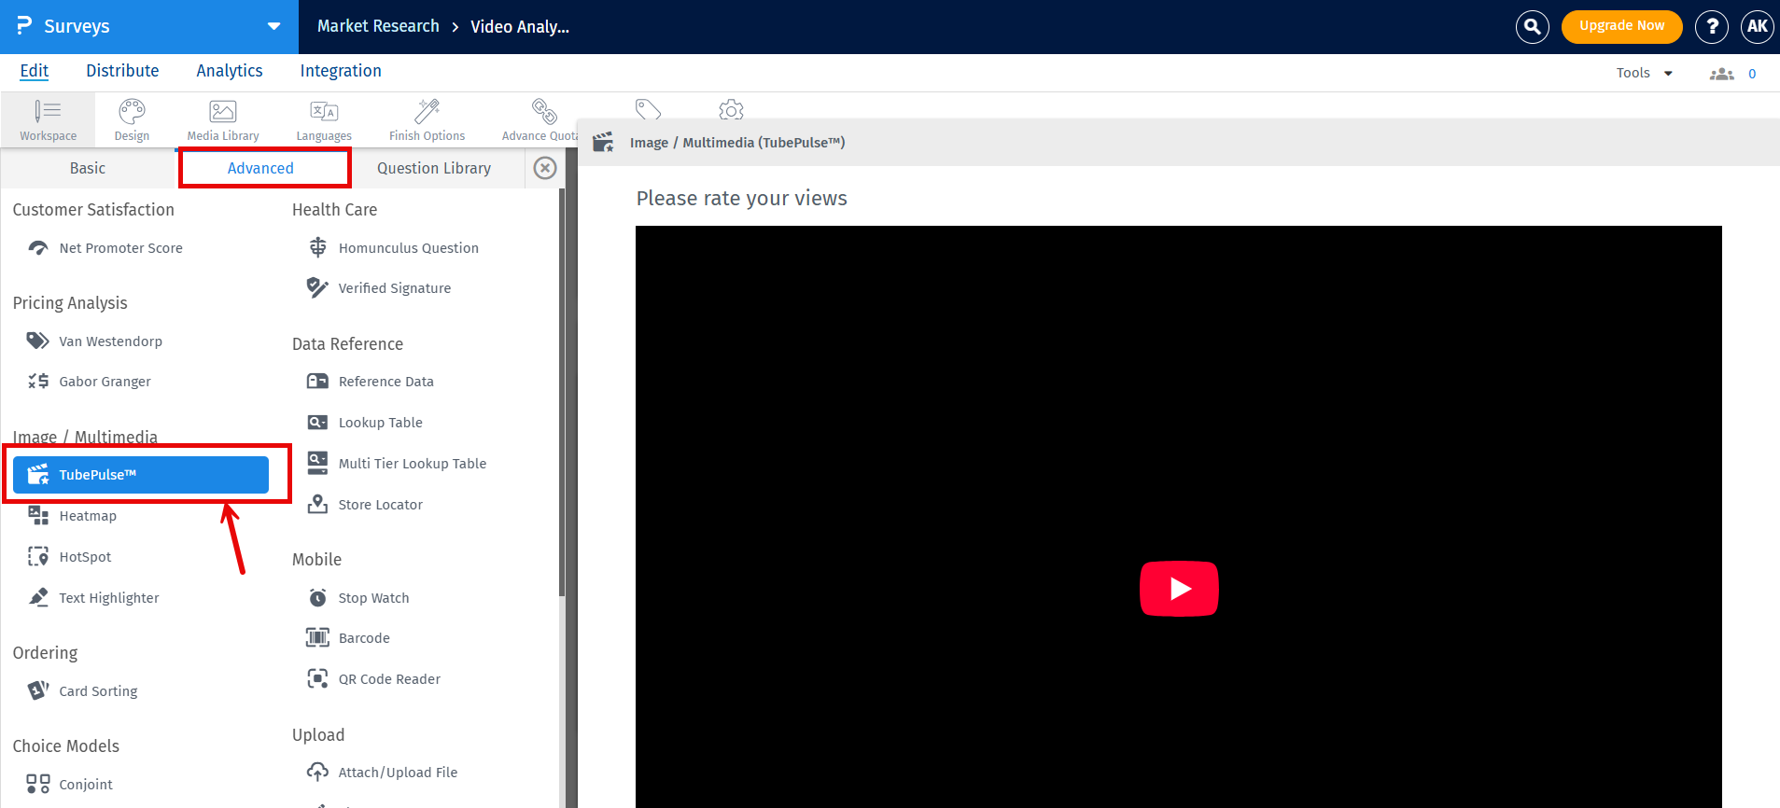The width and height of the screenshot is (1780, 808).
Task: Select the Stop Watch question
Action: tap(373, 598)
